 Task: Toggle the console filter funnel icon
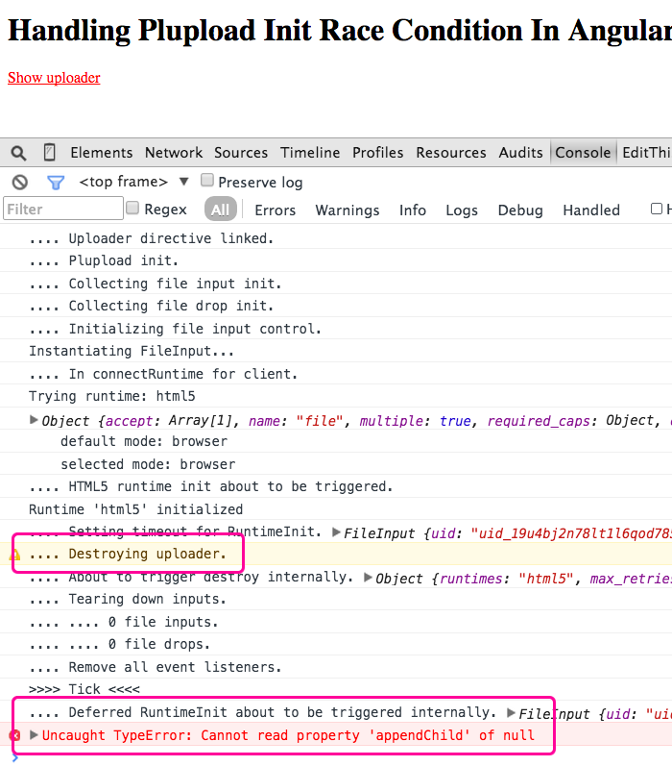coord(56,183)
